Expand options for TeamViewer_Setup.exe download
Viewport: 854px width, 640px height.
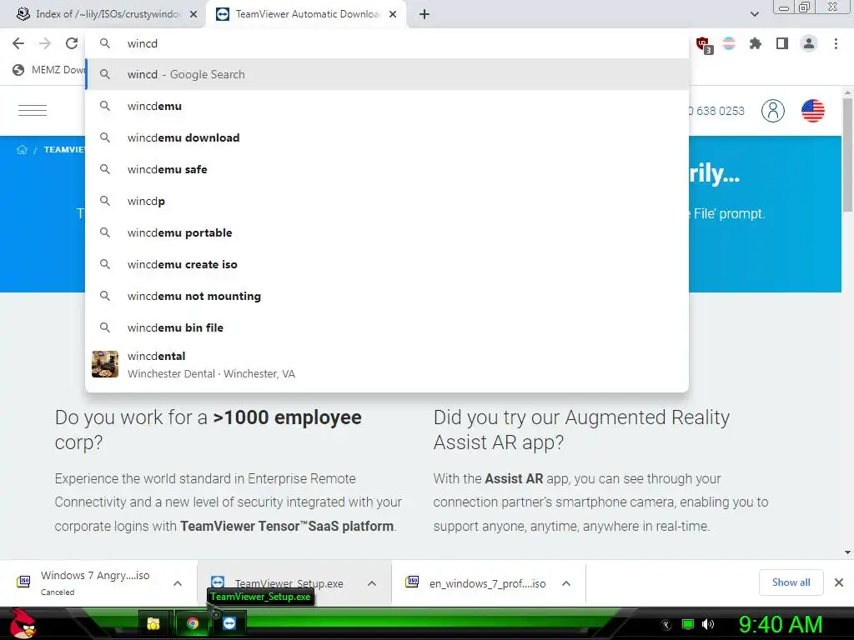coord(372,583)
